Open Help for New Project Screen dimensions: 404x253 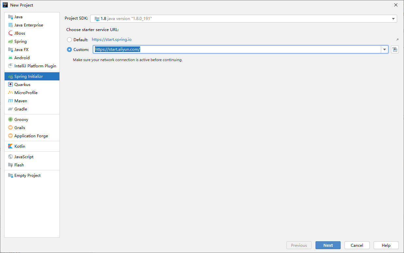pos(386,245)
